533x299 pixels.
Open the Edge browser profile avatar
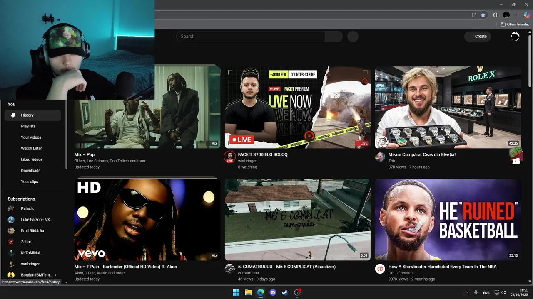pyautogui.click(x=506, y=15)
